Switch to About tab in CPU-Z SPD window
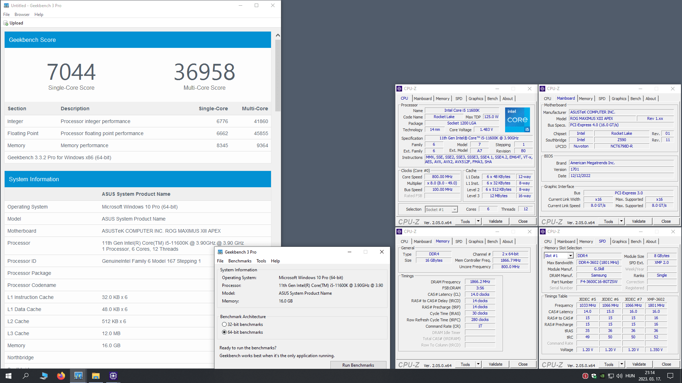The width and height of the screenshot is (682, 383). pos(651,242)
